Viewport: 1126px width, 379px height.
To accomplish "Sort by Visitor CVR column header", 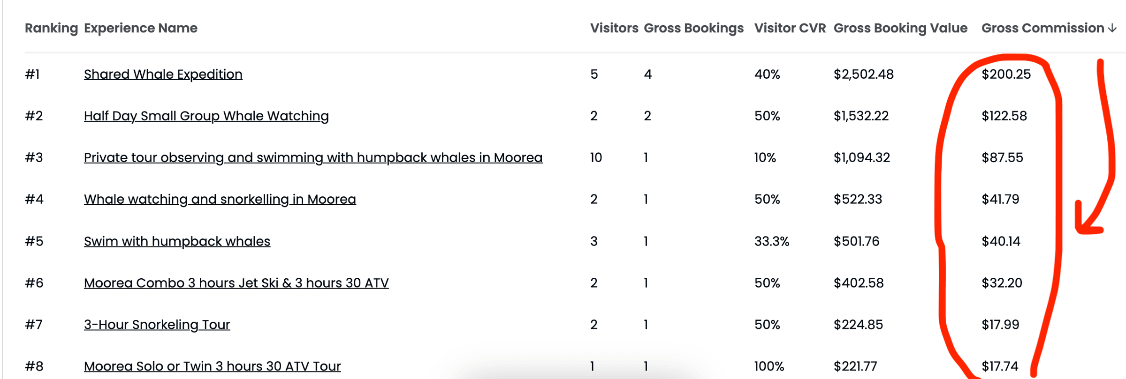I will [x=790, y=28].
